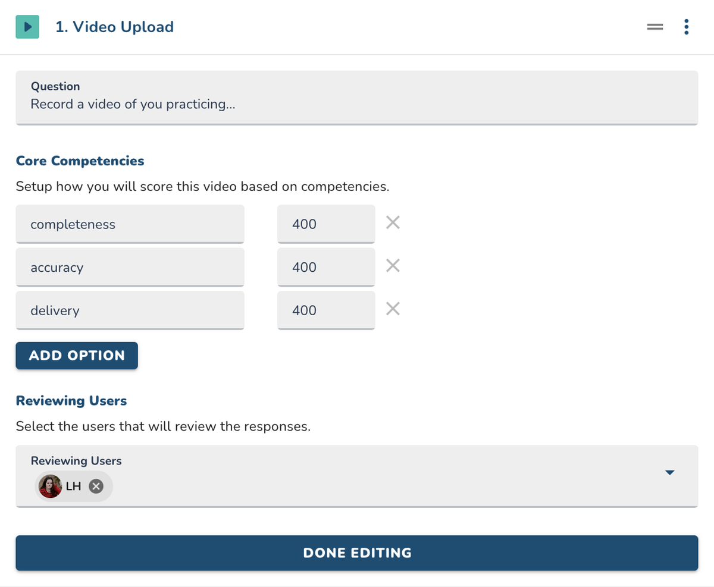Delete the delivery competency row

click(x=393, y=309)
